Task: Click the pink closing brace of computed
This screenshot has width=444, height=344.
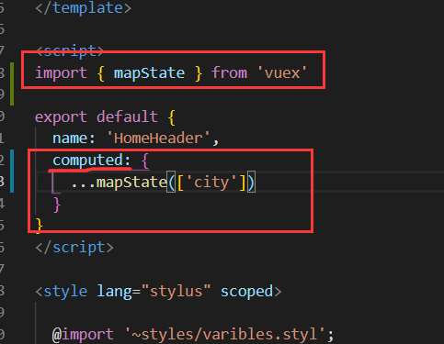Action: coord(57,205)
